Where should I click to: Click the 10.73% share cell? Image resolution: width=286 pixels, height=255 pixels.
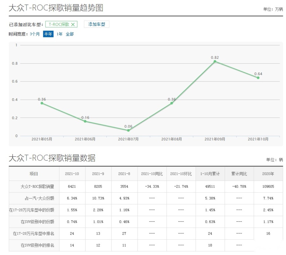pos(98,198)
